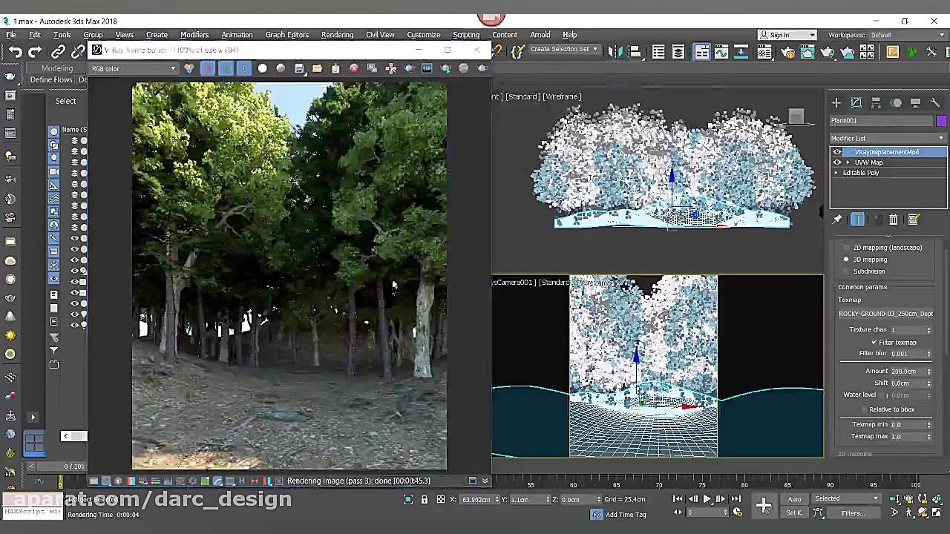950x534 pixels.
Task: Expand the Editable Poly stack entry
Action: 836,173
